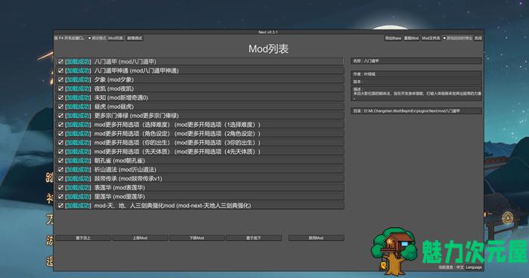529x278 pixels.
Task: Click the 导出Base button
Action: (x=393, y=38)
